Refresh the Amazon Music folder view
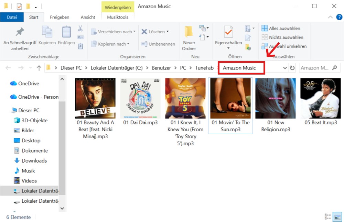 point(292,68)
